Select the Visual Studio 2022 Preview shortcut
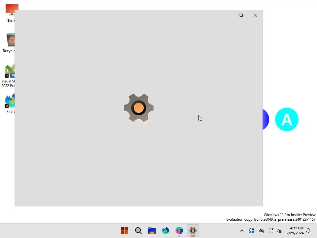Screen dimensions: 317x238 [8, 76]
